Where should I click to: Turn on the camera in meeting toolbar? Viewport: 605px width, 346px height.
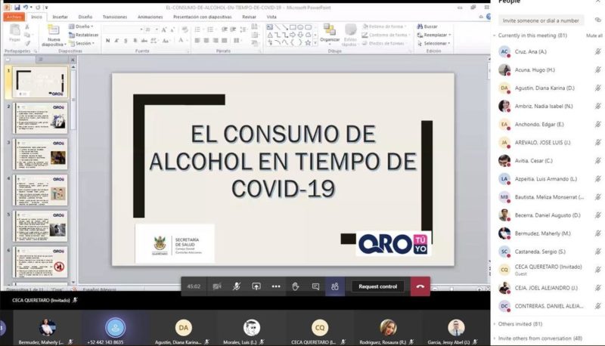coord(217,287)
